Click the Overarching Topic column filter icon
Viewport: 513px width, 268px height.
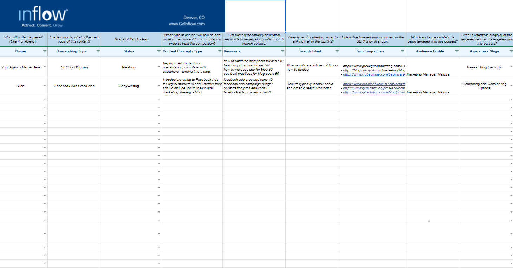(98, 51)
